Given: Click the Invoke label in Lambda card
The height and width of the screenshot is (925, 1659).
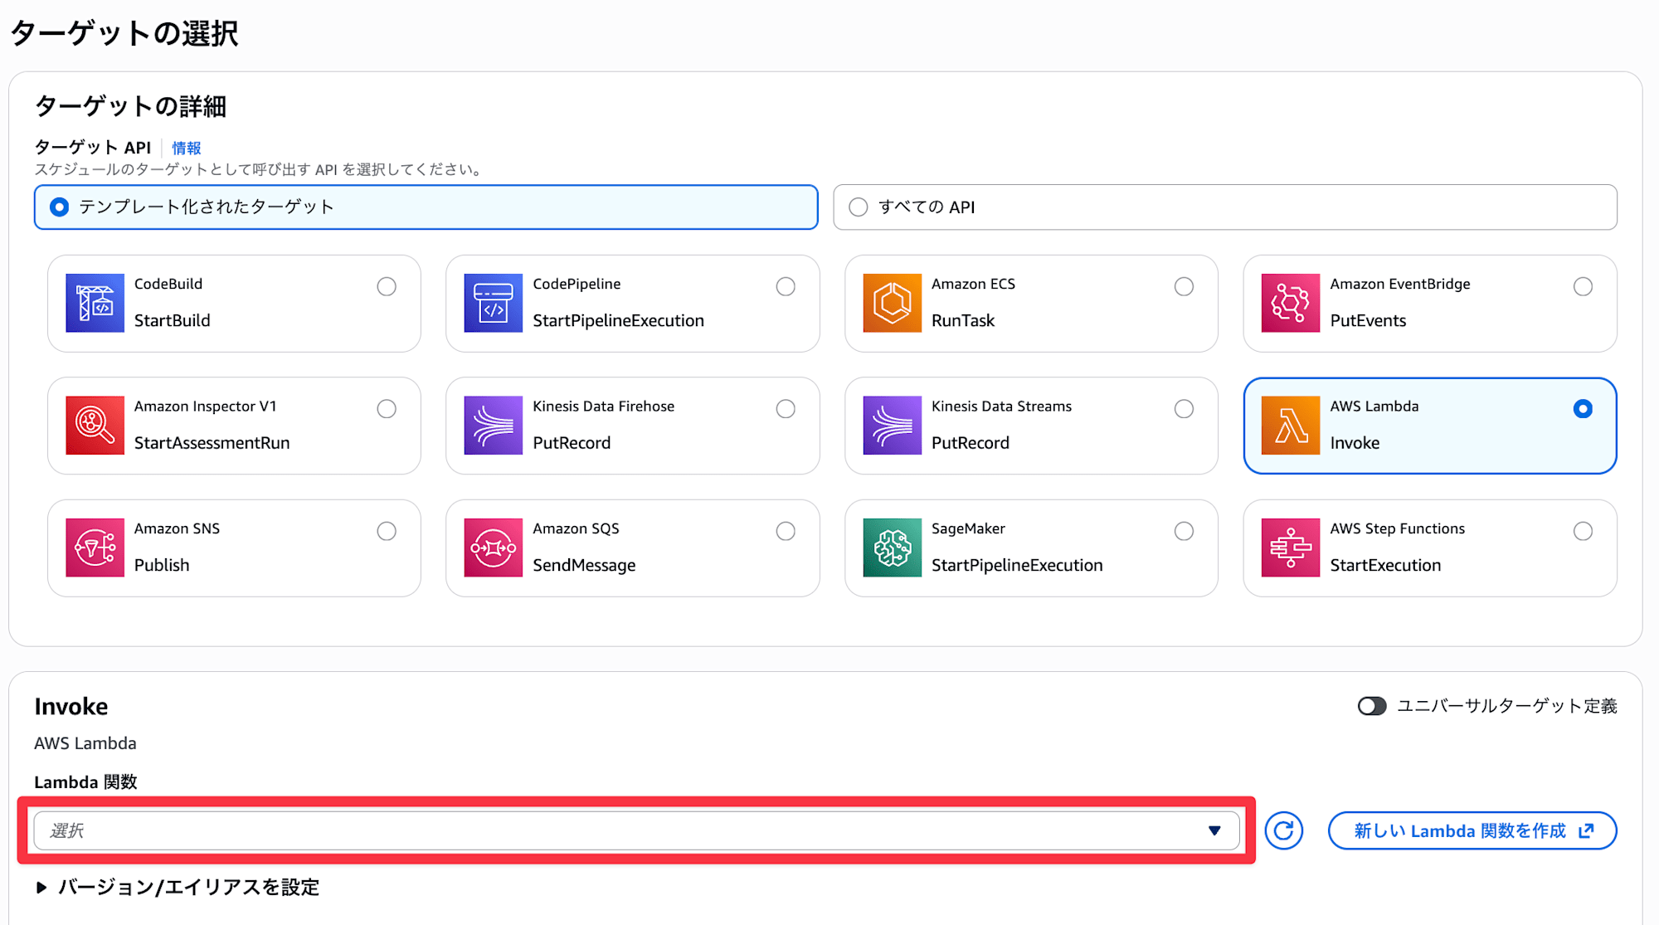Looking at the screenshot, I should click(1355, 443).
